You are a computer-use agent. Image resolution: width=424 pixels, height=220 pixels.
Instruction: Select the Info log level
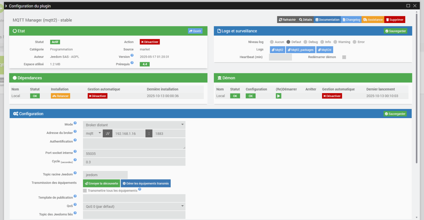[x=322, y=42]
